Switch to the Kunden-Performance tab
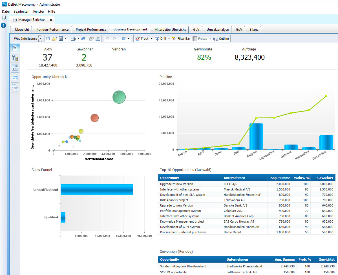The image size is (338, 275). coord(52,30)
